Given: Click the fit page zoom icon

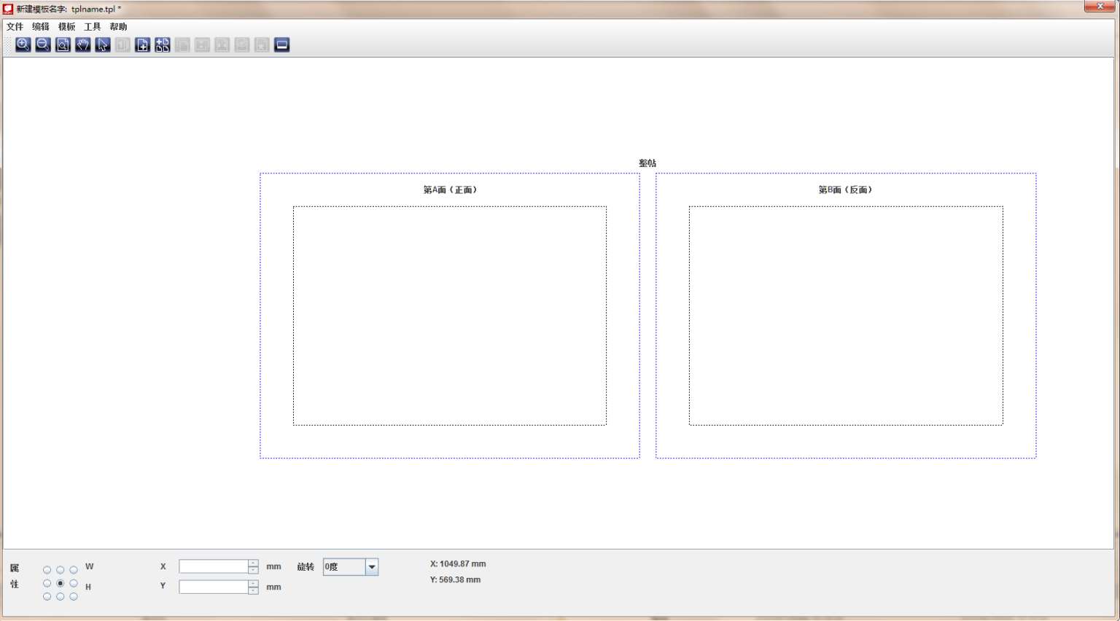Looking at the screenshot, I should pyautogui.click(x=63, y=44).
